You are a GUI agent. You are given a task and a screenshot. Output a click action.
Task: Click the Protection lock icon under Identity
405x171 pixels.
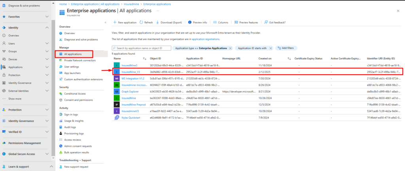4,75
